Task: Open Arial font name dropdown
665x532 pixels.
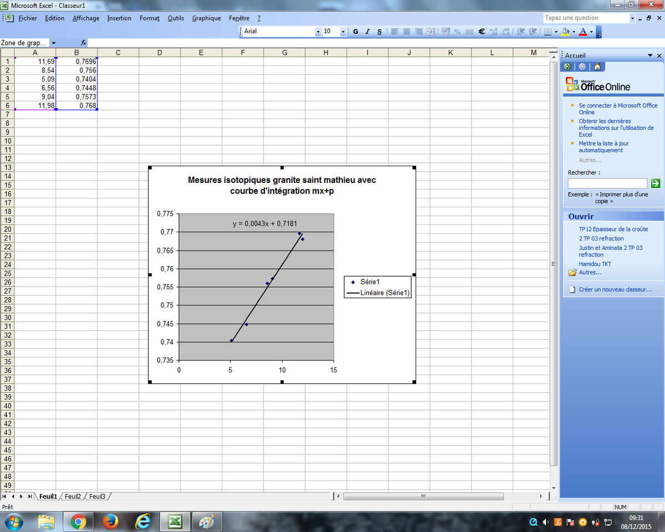Action: (318, 32)
